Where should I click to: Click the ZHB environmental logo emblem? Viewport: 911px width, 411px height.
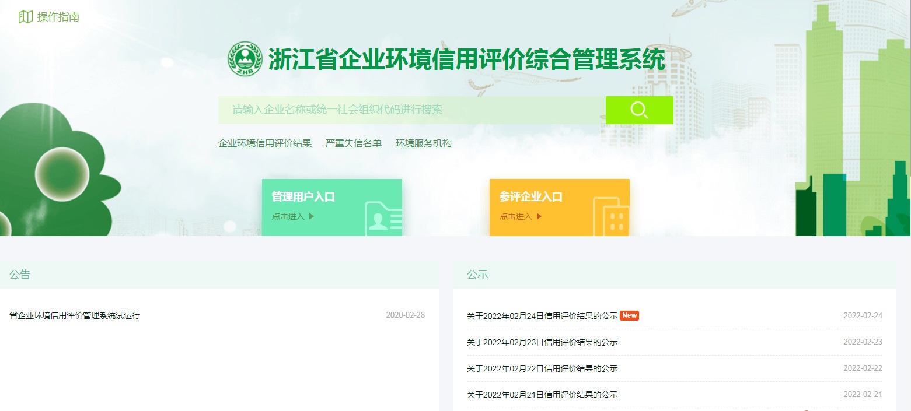coord(245,59)
